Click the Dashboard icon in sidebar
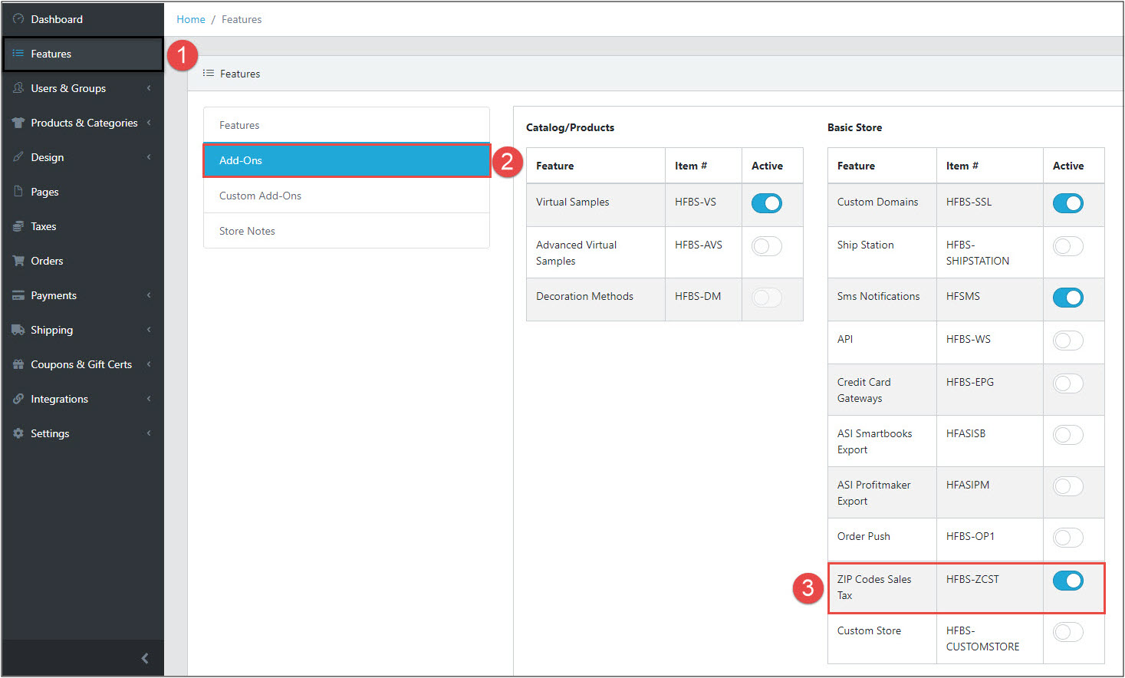 pos(18,19)
